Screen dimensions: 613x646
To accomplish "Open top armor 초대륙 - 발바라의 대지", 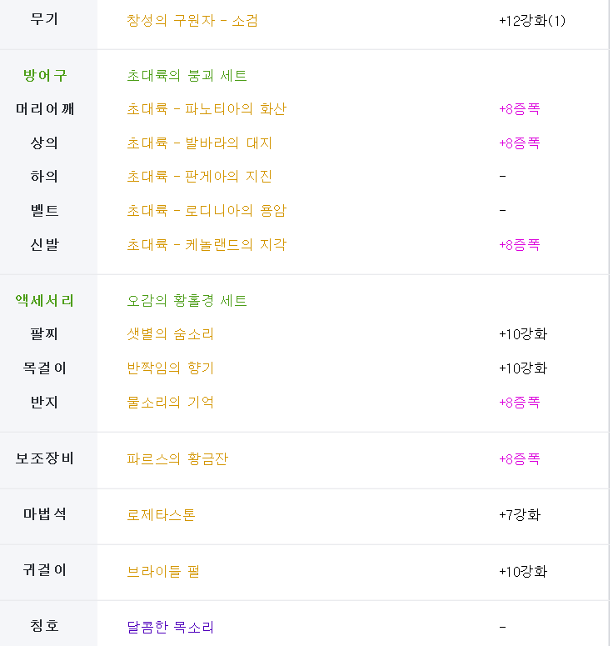I will [199, 143].
